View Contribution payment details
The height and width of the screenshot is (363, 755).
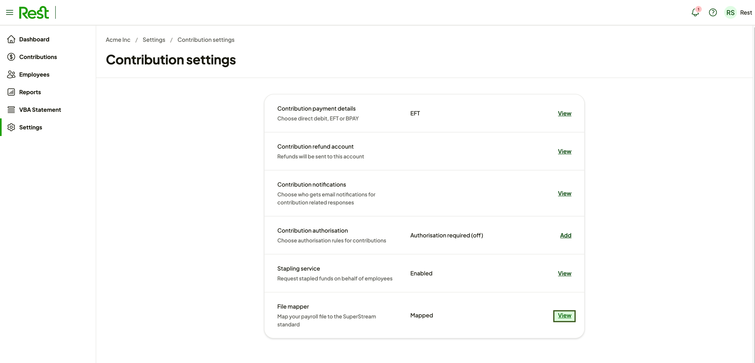564,113
